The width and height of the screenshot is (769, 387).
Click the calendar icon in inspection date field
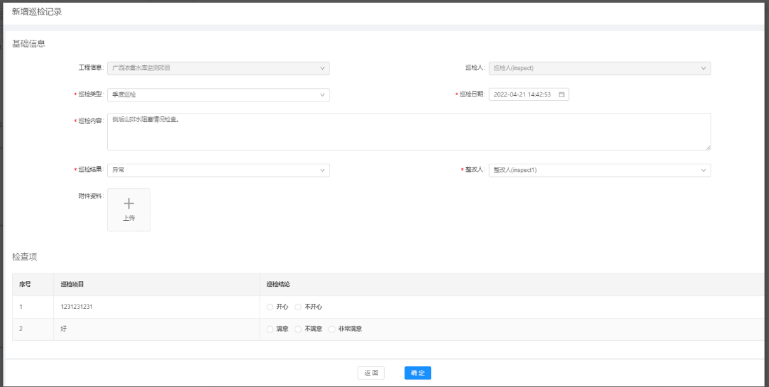coord(561,95)
